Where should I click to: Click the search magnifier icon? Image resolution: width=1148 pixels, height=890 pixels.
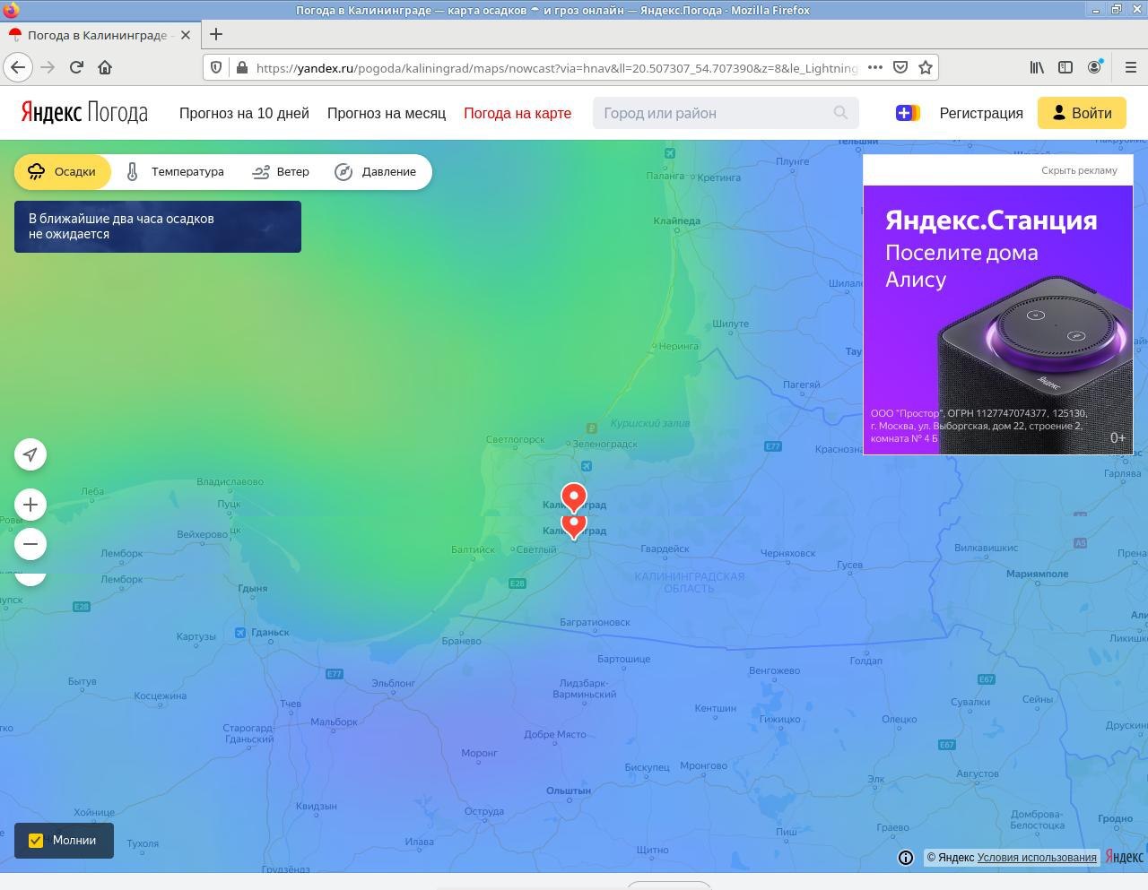(840, 113)
